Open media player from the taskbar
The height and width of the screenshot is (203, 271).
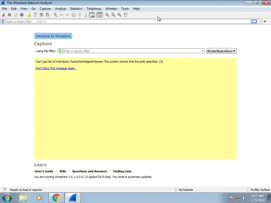(x=39, y=198)
